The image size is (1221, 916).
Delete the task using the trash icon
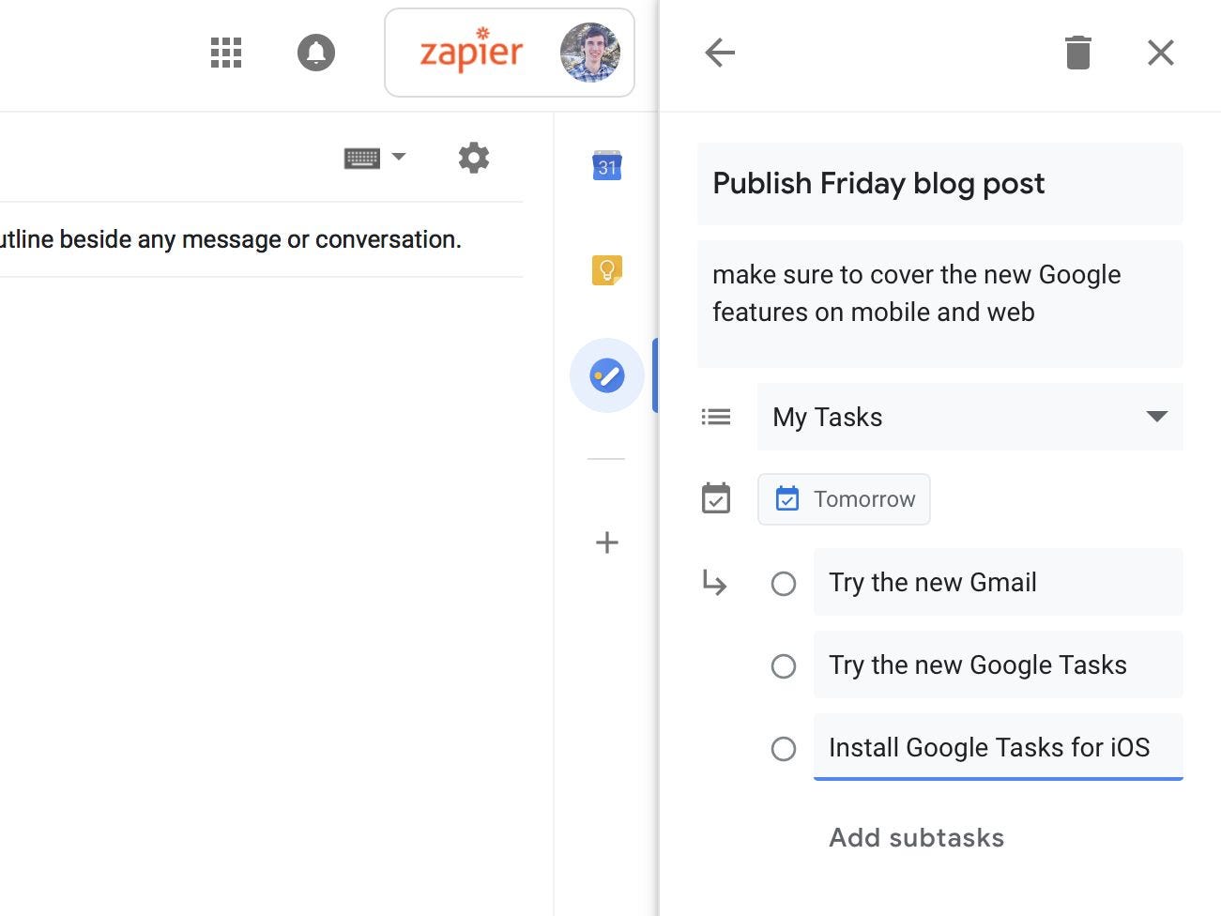pos(1077,53)
